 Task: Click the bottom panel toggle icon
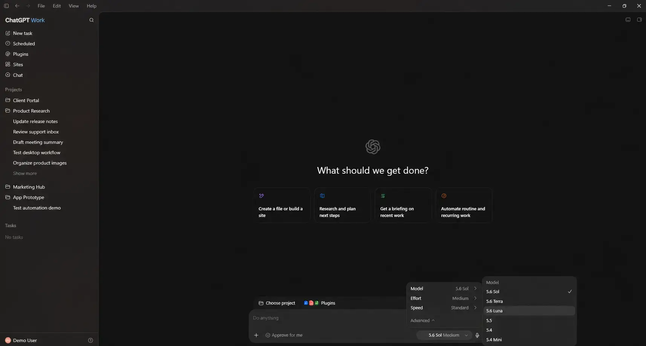point(628,20)
